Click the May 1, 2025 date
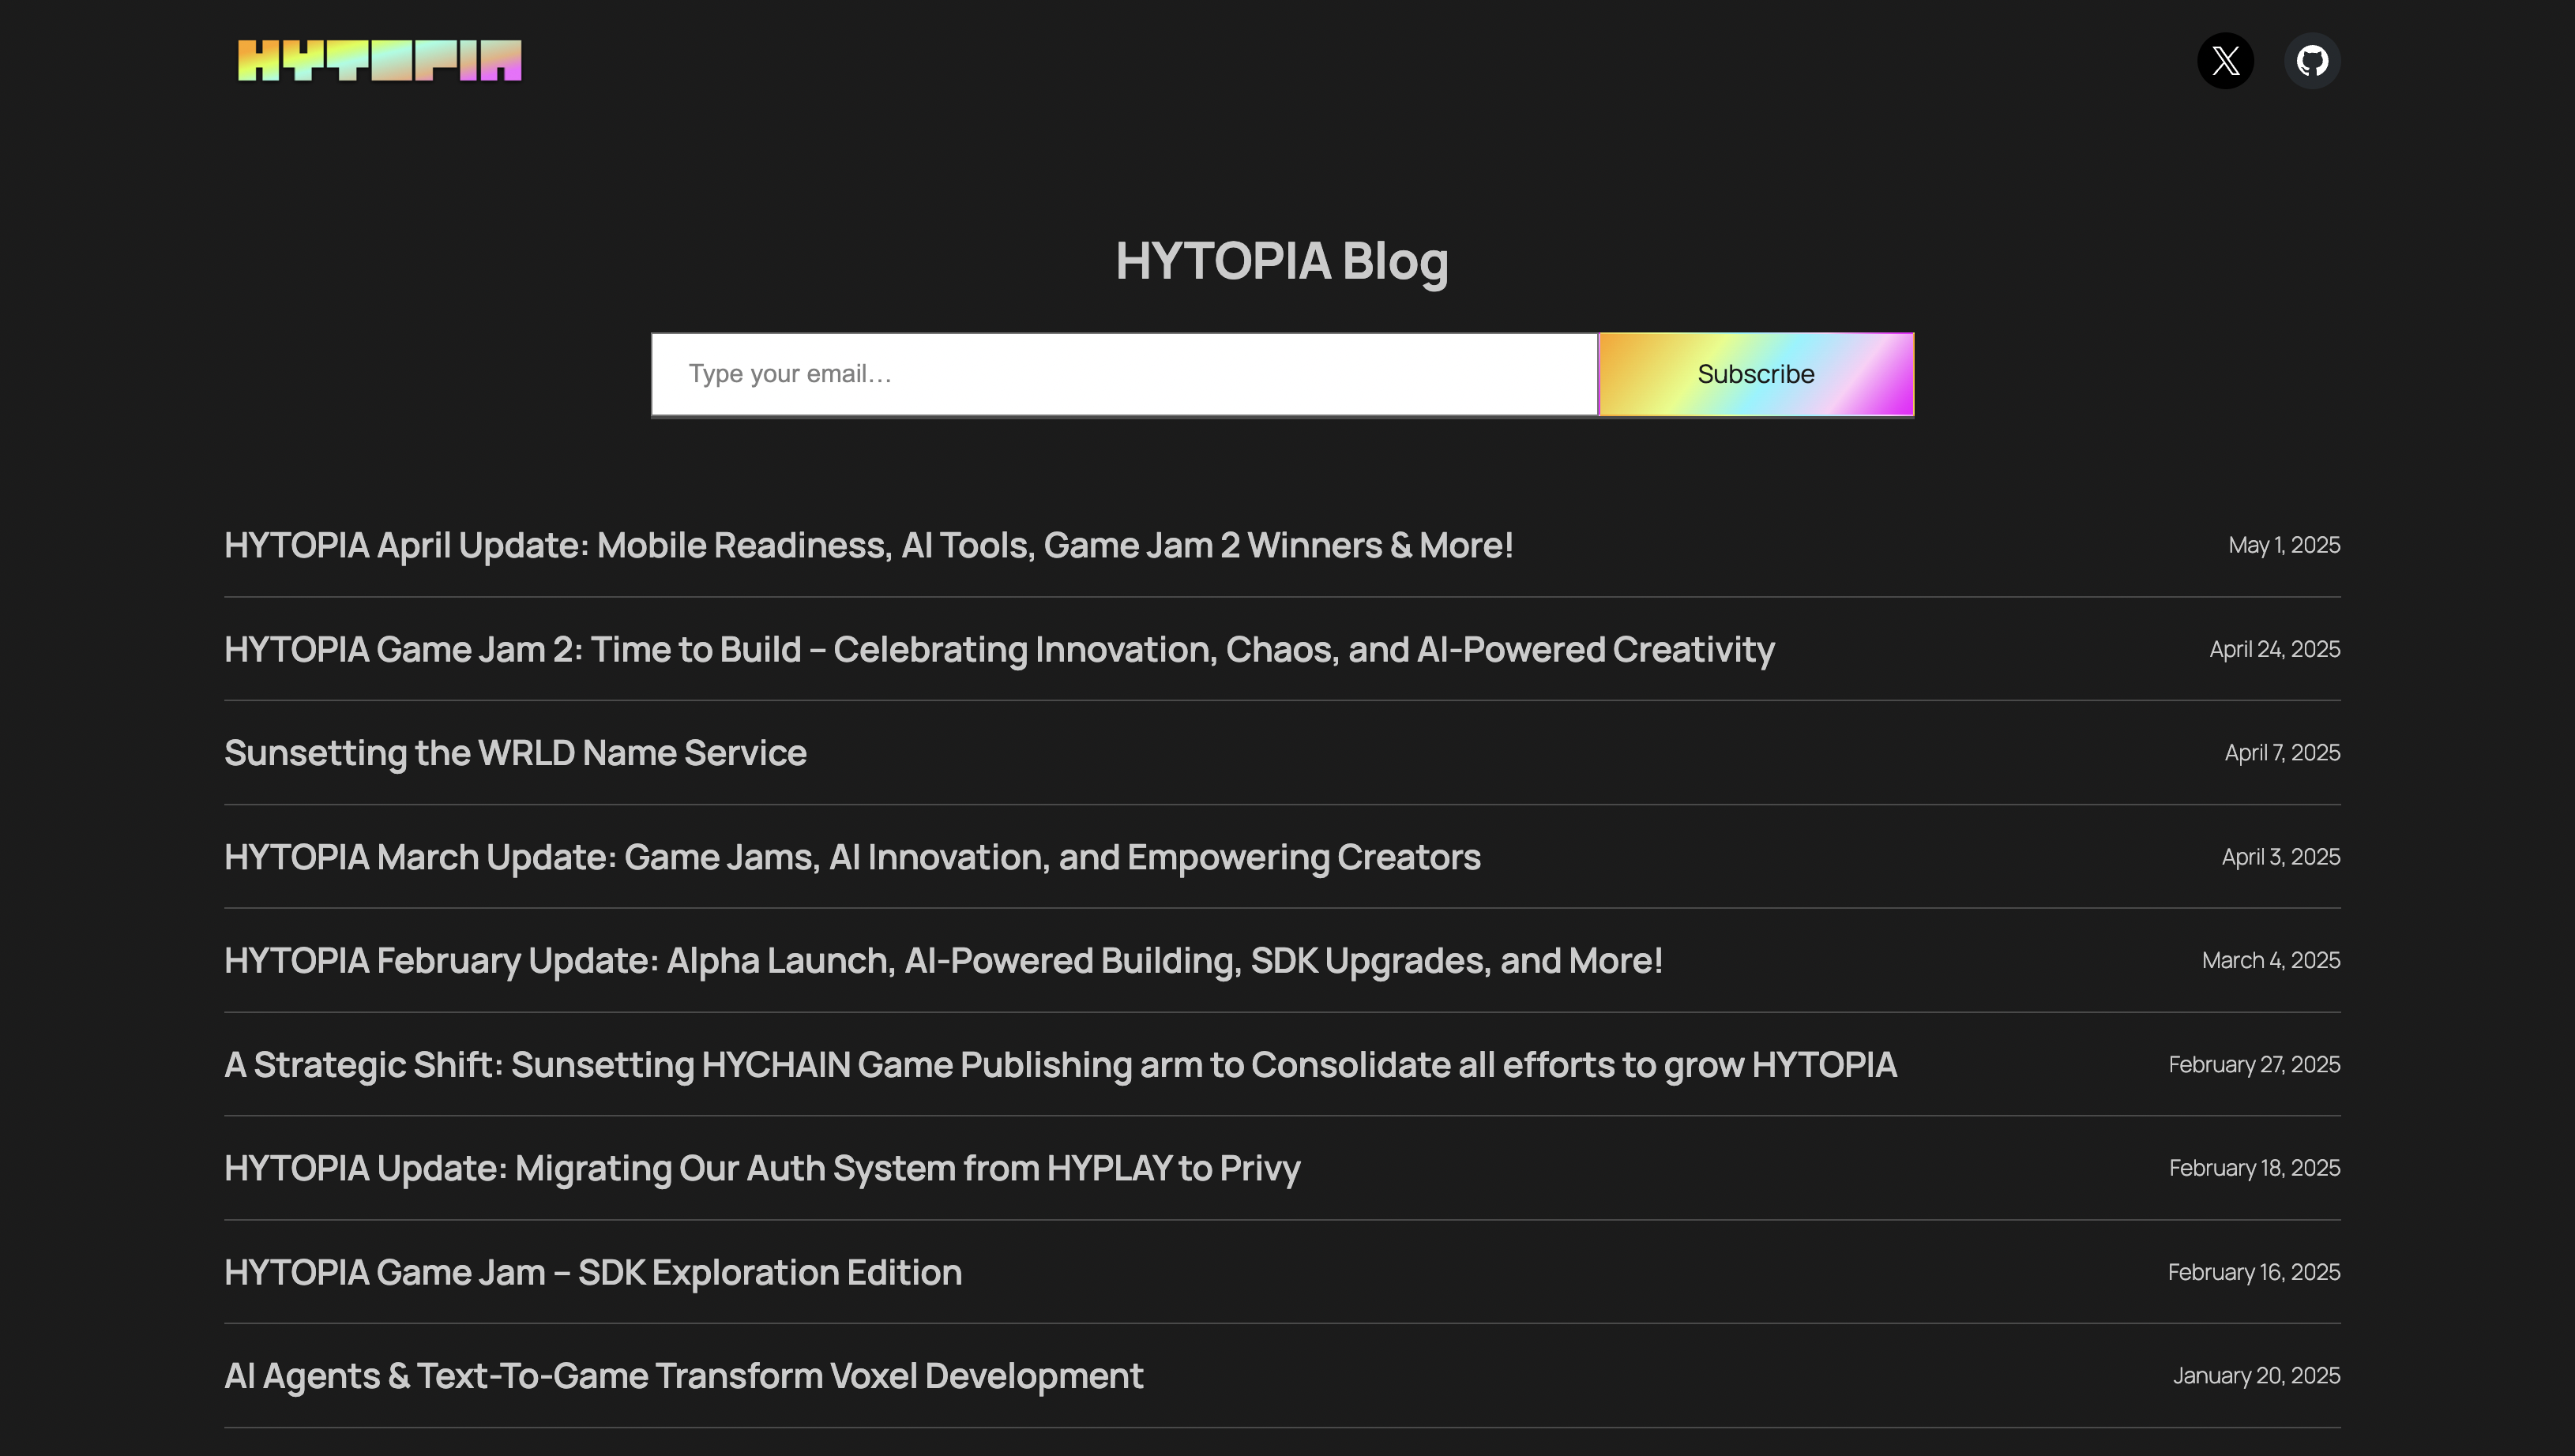The image size is (2575, 1456). pyautogui.click(x=2283, y=545)
